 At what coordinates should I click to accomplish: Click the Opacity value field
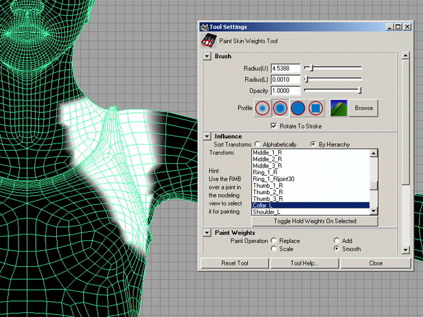point(286,90)
